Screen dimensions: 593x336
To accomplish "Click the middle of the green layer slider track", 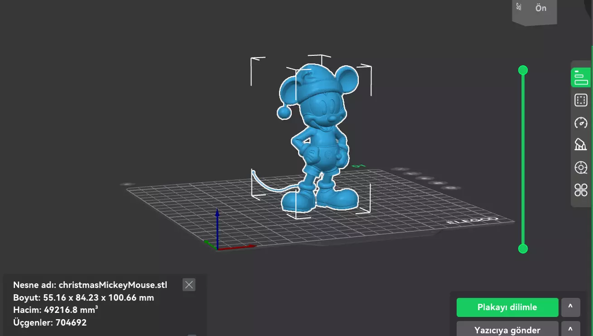I will [523, 159].
